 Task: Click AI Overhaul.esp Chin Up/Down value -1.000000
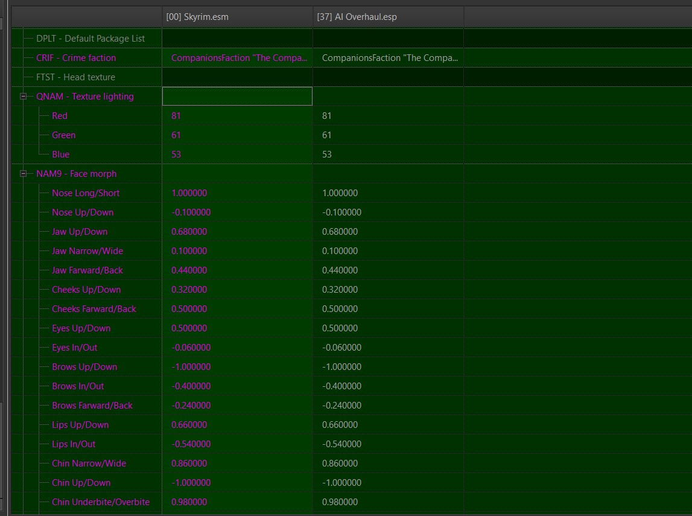(x=341, y=483)
